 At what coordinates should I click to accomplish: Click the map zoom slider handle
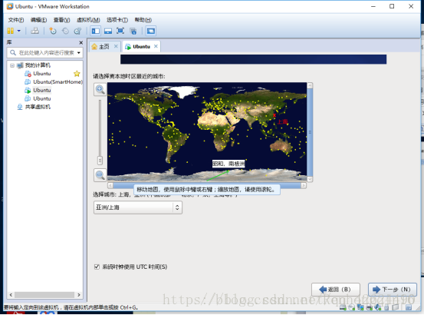tap(100, 161)
